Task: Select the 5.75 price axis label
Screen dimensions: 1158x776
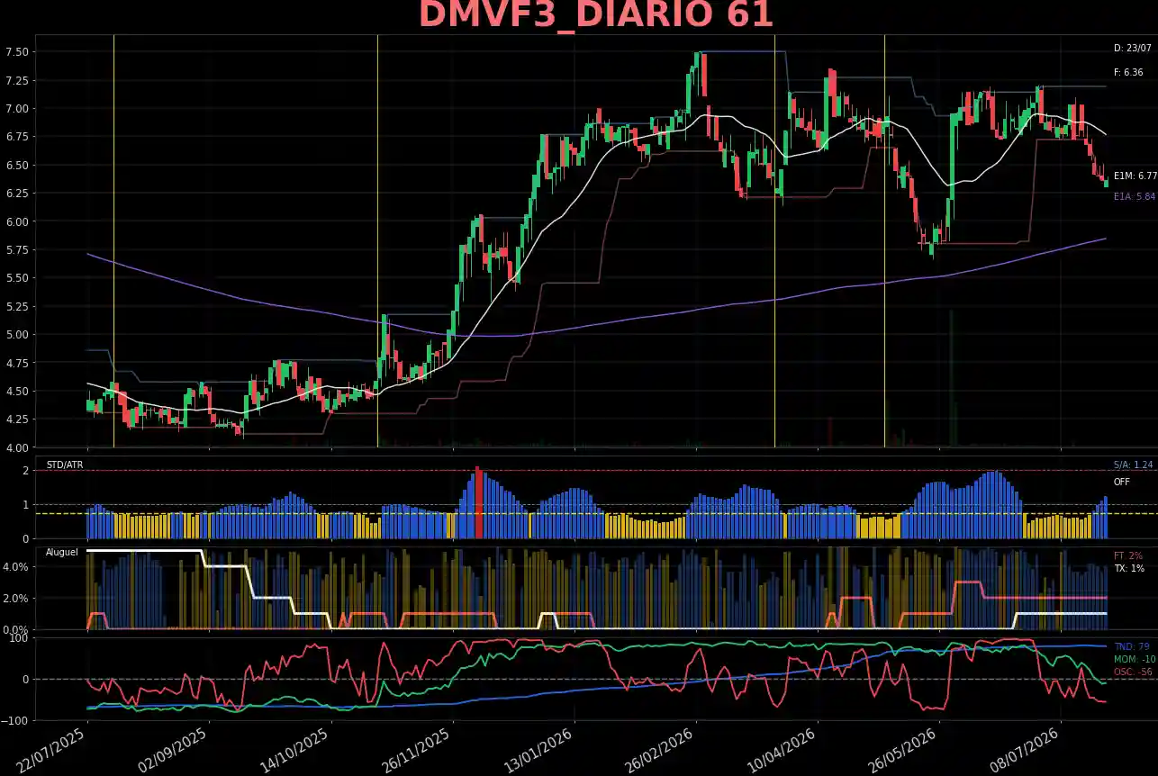Action: 18,250
